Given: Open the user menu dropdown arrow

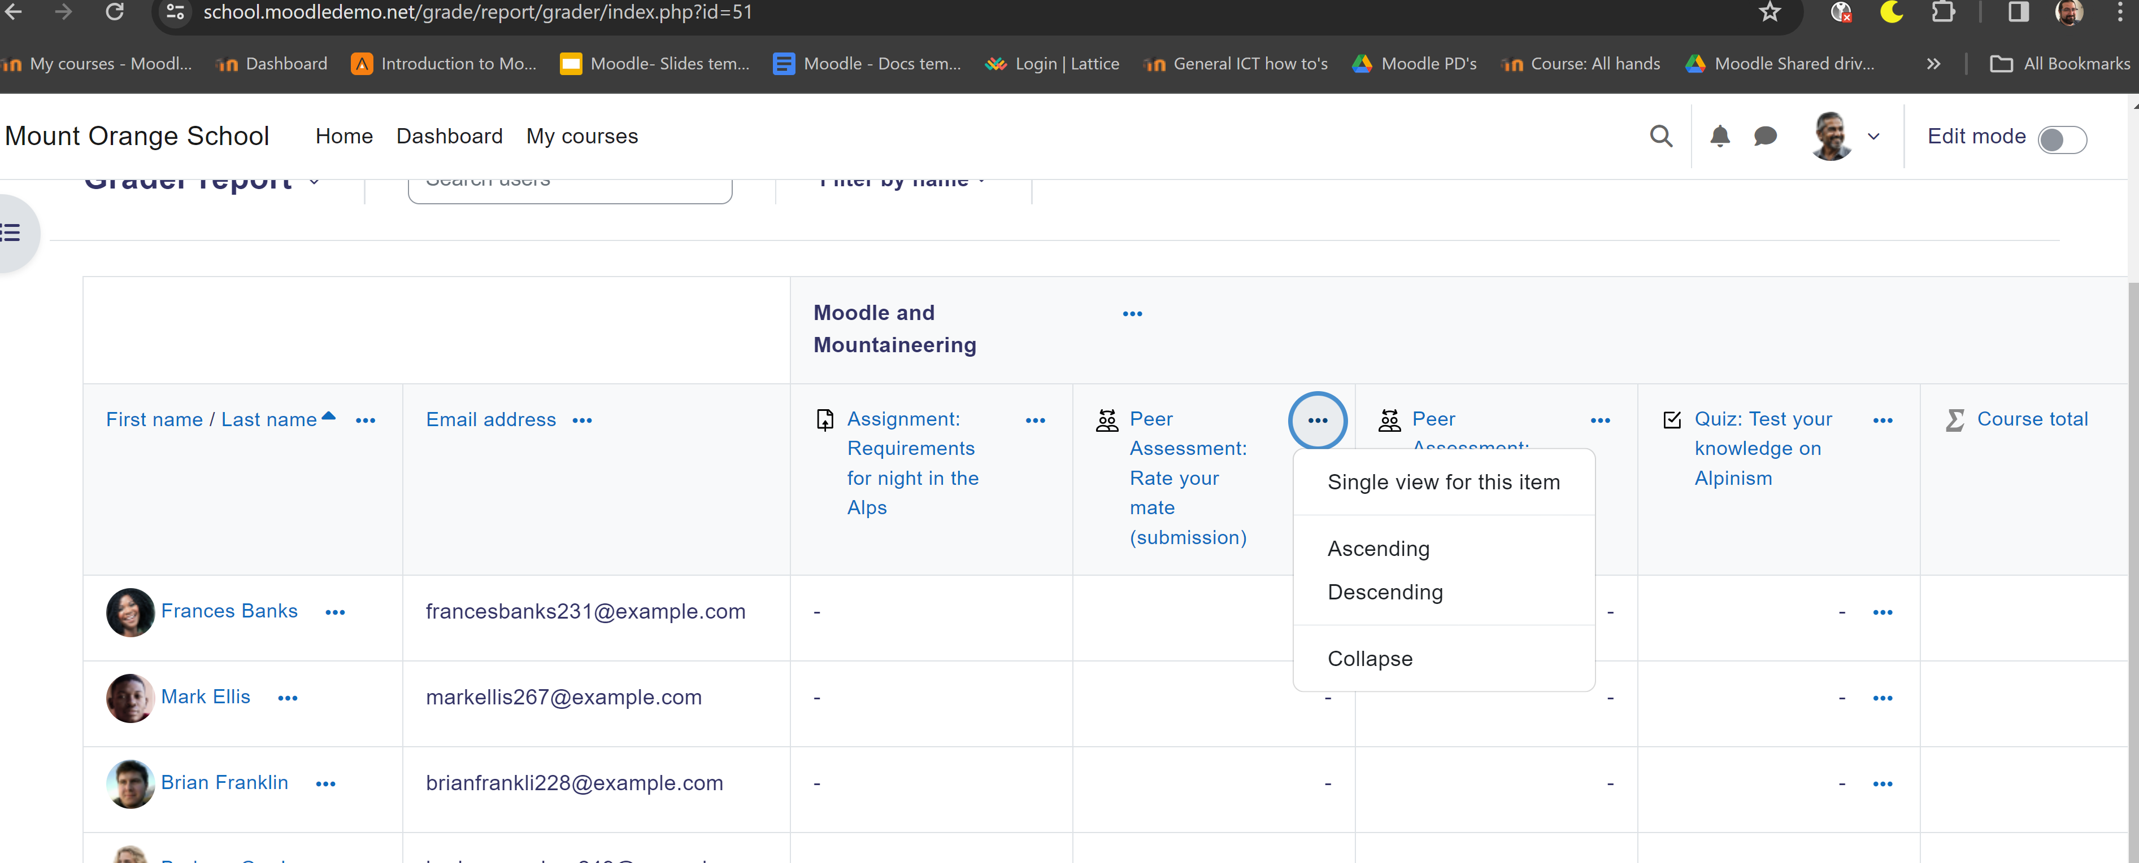Looking at the screenshot, I should (x=1873, y=137).
